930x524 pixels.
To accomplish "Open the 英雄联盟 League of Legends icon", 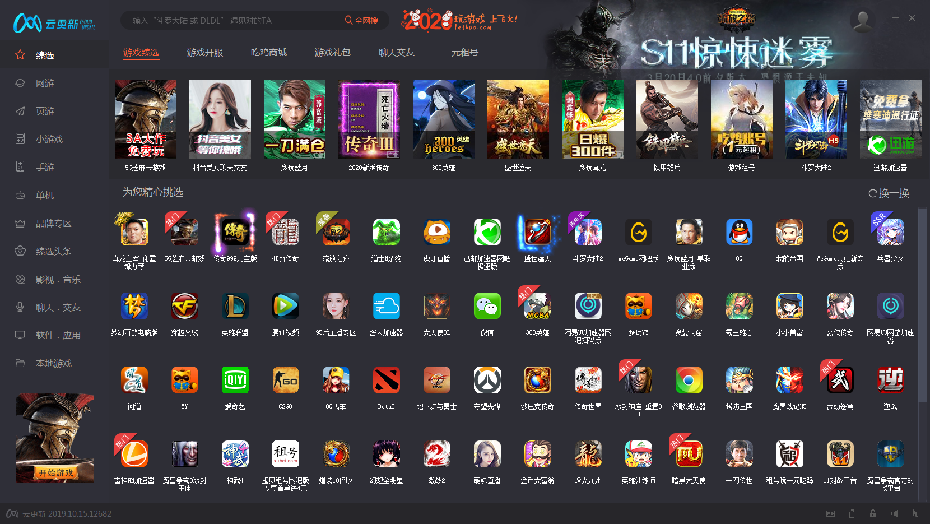I will pos(235,307).
